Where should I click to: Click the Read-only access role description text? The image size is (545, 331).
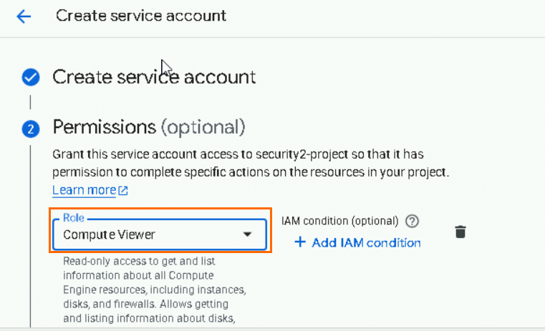pyautogui.click(x=154, y=290)
